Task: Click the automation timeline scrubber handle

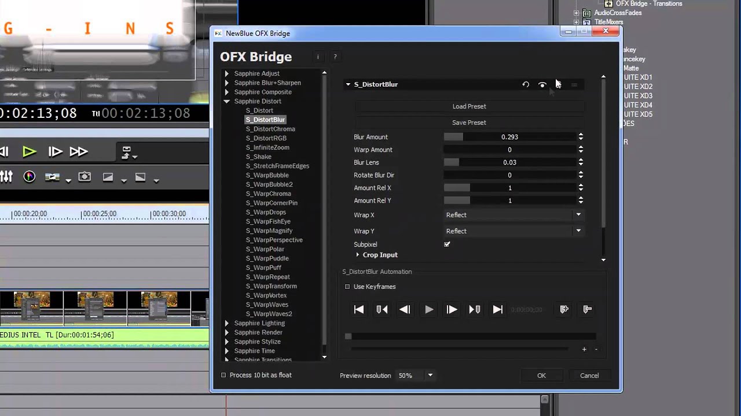Action: coord(348,336)
